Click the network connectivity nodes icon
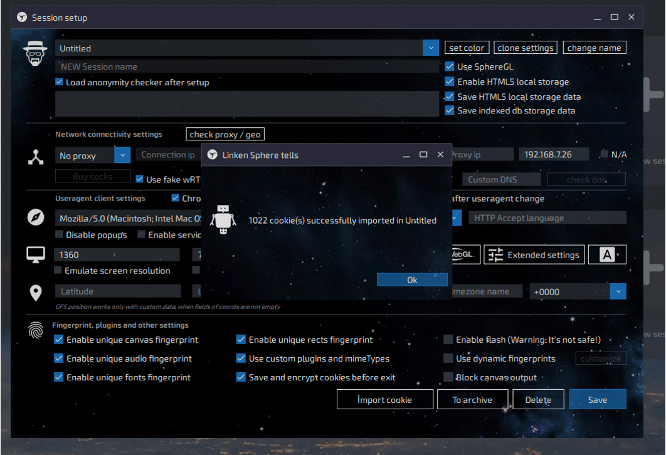This screenshot has width=666, height=455. click(36, 157)
